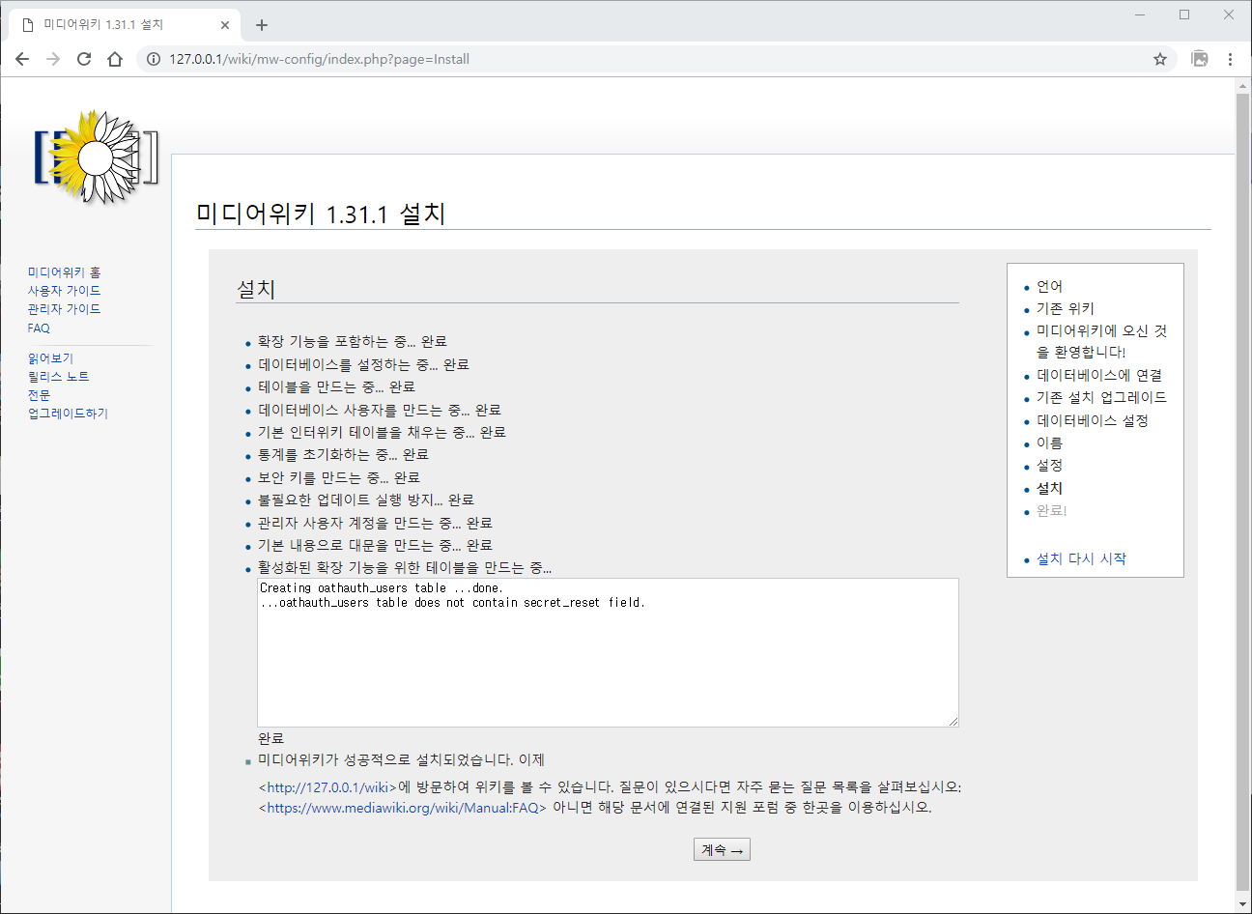Click the MediaWiki sunflower logo
Viewport: 1252px width, 914px height.
96,157
